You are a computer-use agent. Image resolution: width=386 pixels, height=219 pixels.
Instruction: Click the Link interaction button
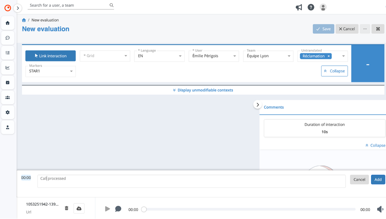pyautogui.click(x=51, y=56)
